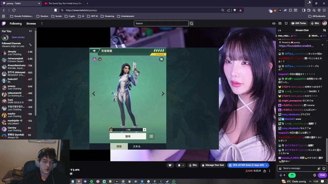This screenshot has width=328, height=184.
Task: Open WhatsApp from the taskbar
Action: point(174,181)
